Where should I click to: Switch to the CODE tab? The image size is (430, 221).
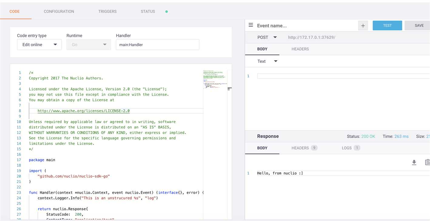[x=15, y=12]
